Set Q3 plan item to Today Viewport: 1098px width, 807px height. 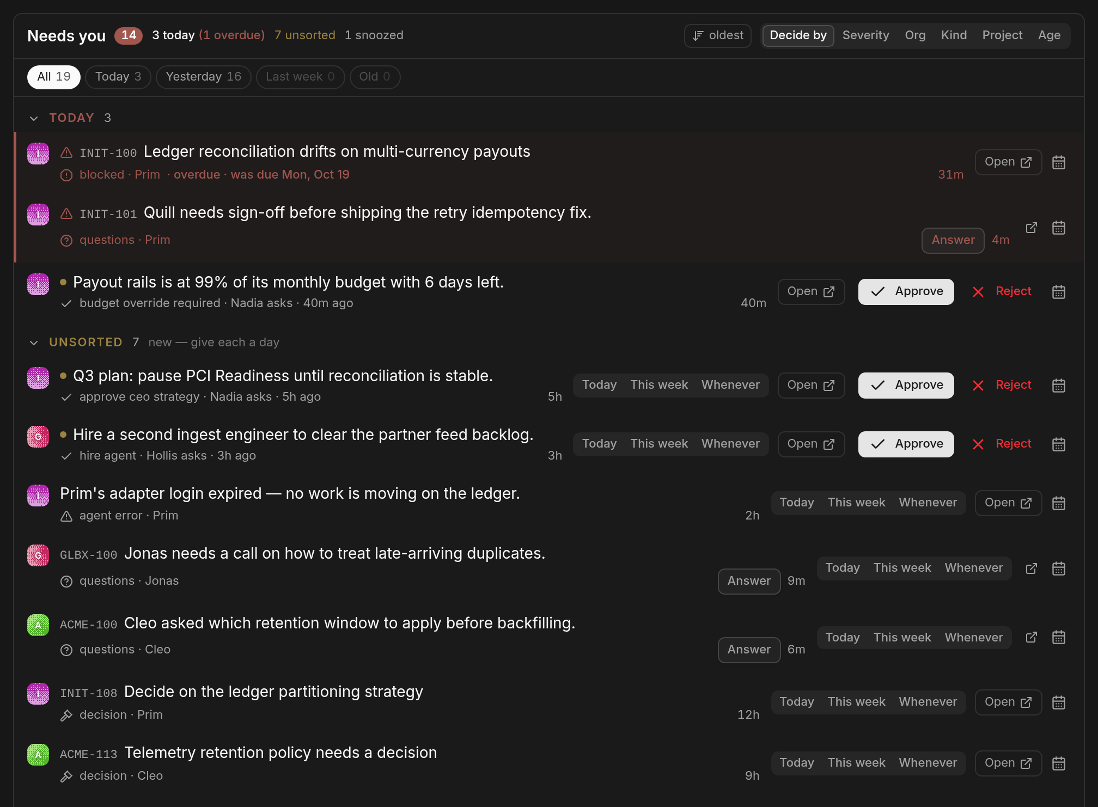click(x=599, y=385)
